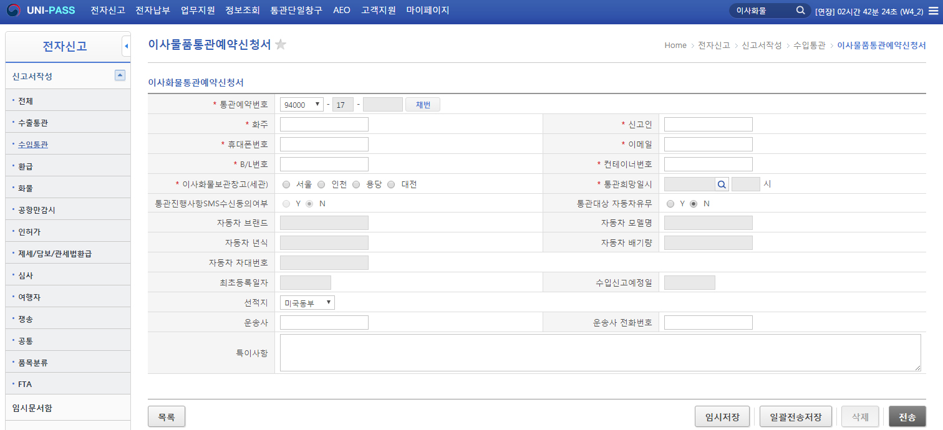Go to Home breadcrumb link
This screenshot has height=430, width=943.
[675, 45]
